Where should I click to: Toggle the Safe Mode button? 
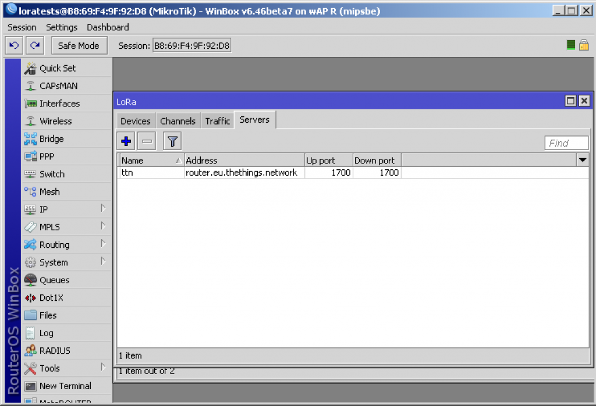click(79, 45)
